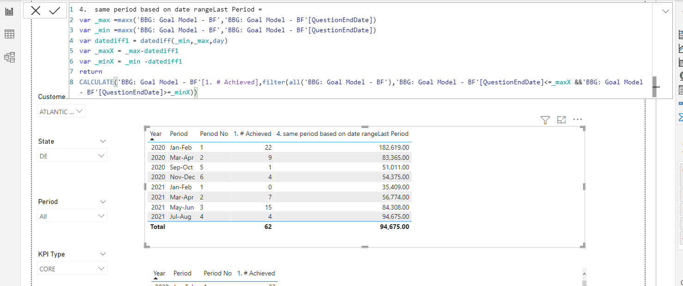The image size is (683, 286).
Task: Click the return keyword on line 7
Action: click(x=91, y=71)
